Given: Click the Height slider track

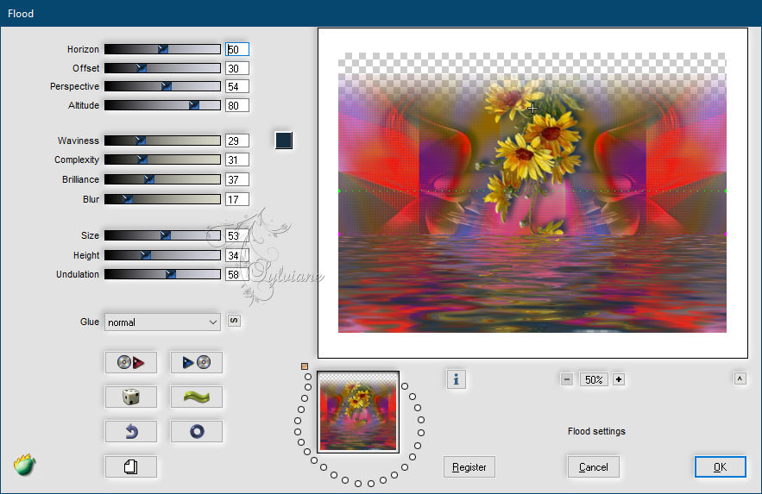Looking at the screenshot, I should (162, 255).
